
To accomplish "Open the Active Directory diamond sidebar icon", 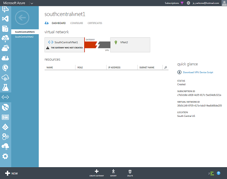I will [x=6, y=127].
